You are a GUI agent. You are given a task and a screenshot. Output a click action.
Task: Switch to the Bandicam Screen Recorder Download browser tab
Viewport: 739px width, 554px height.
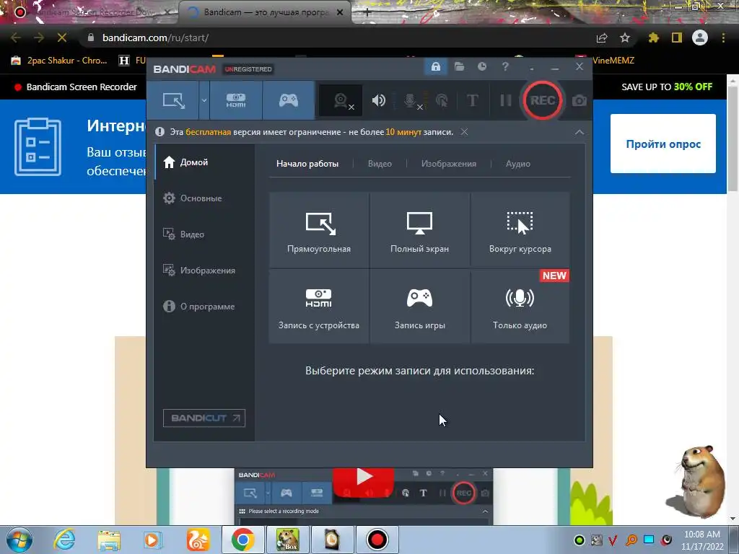[92, 12]
